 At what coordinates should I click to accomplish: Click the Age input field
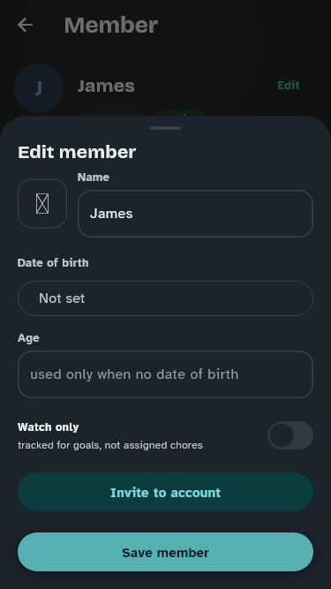(x=166, y=374)
